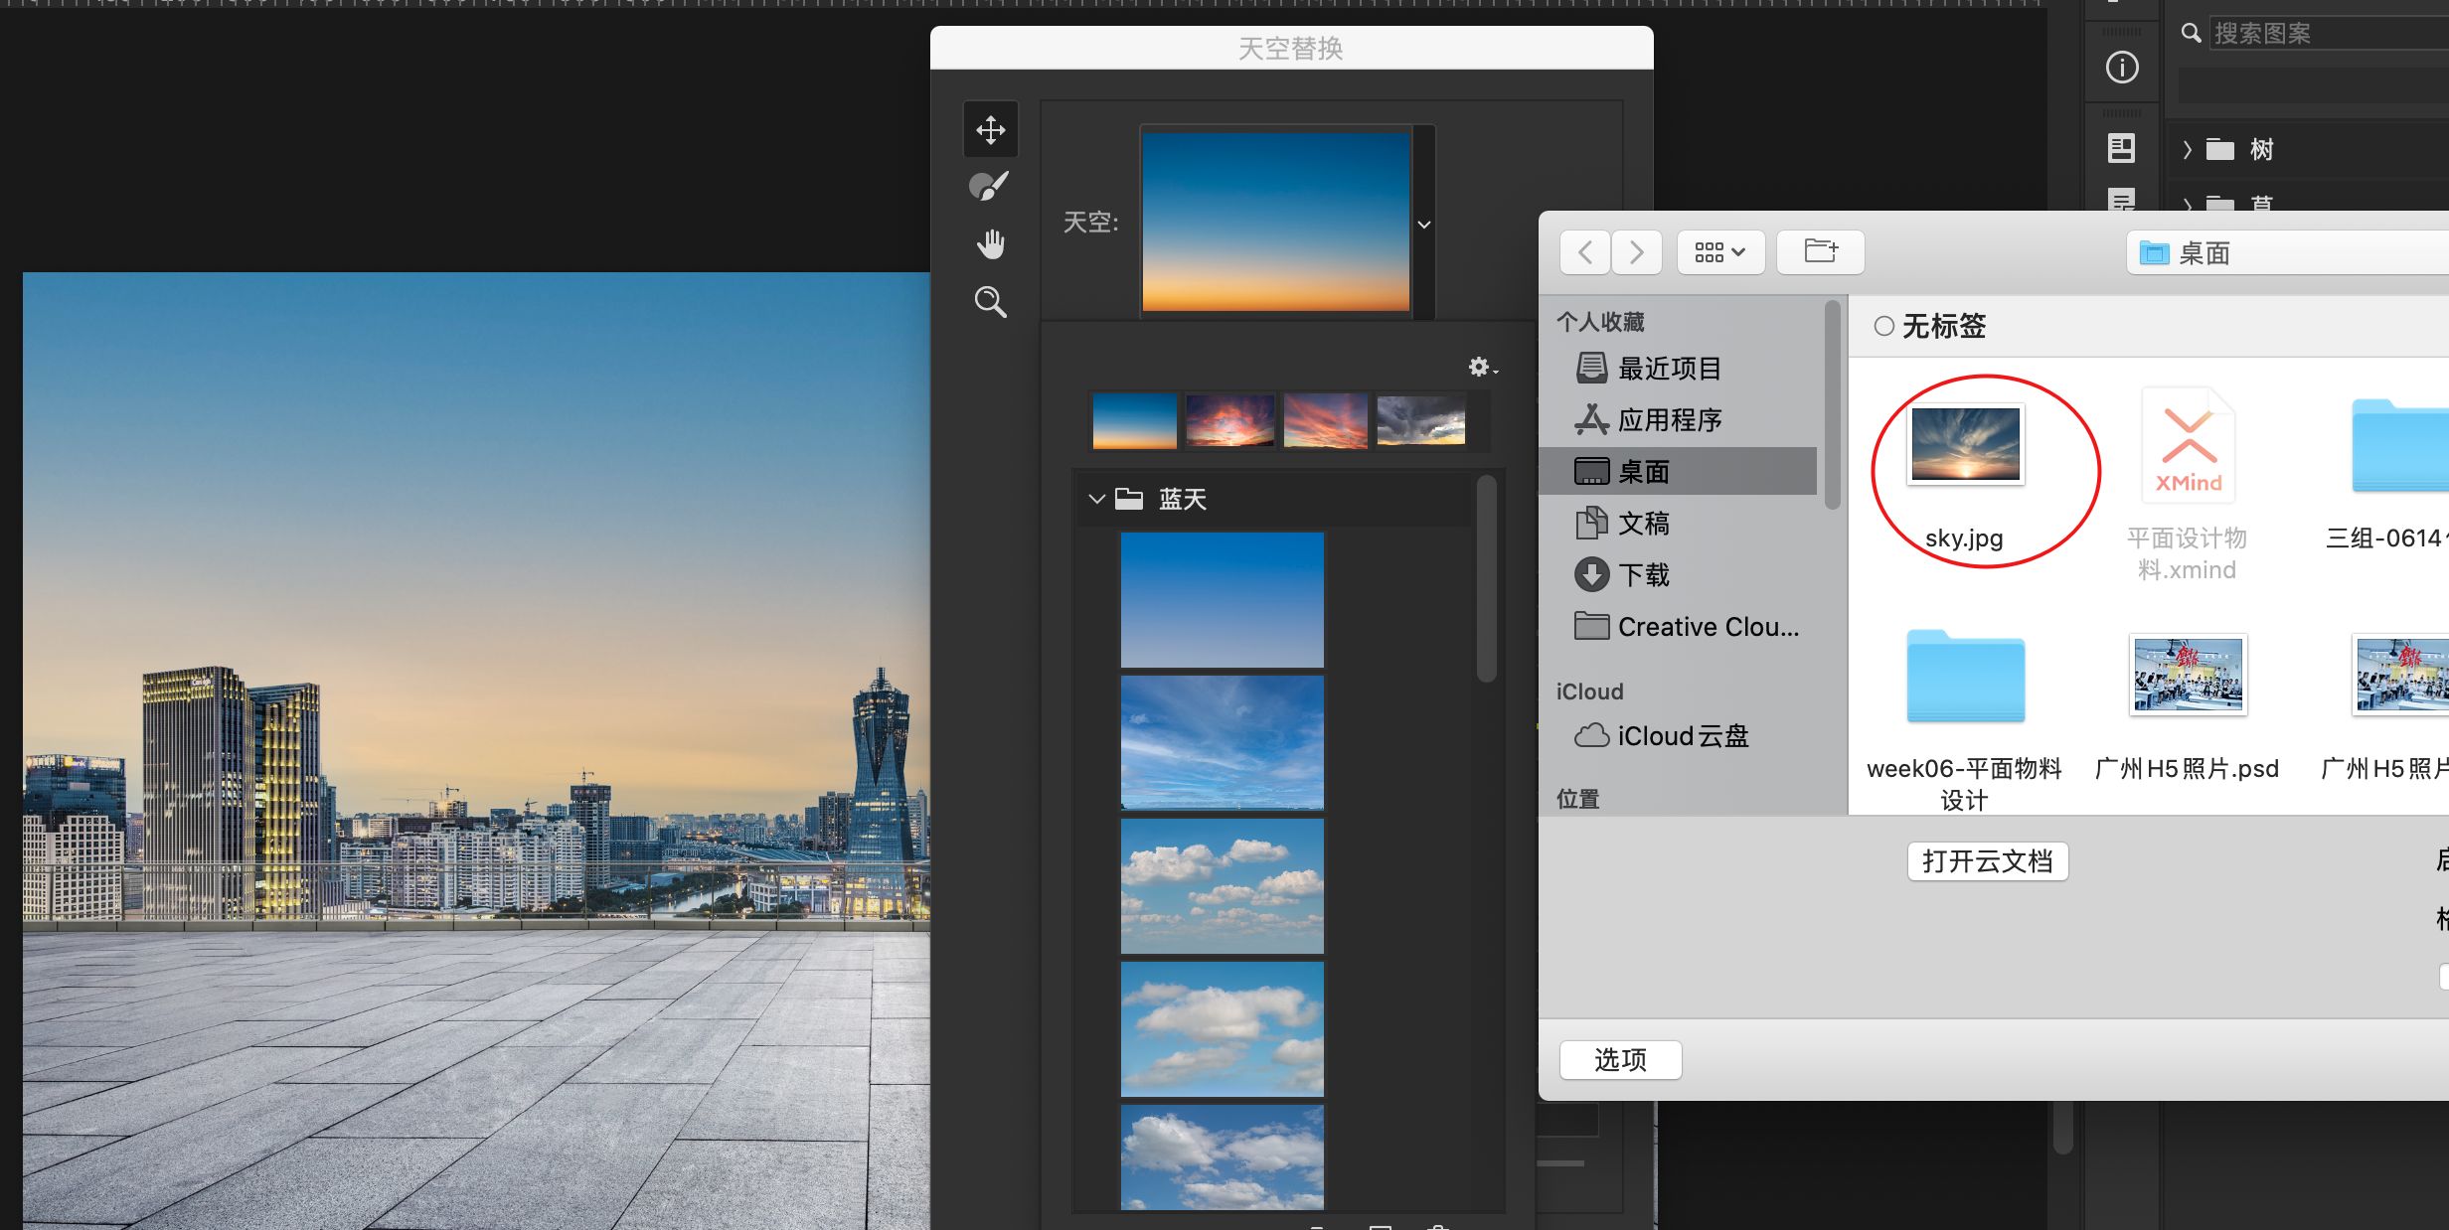Select the sky.jpg file
Screen dimensions: 2449x1230
[1965, 446]
